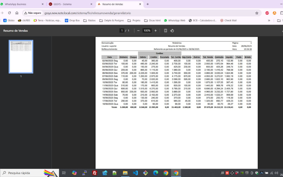Click the fit to page icon

tap(166, 31)
